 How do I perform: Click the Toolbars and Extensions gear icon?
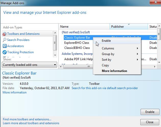(5, 34)
